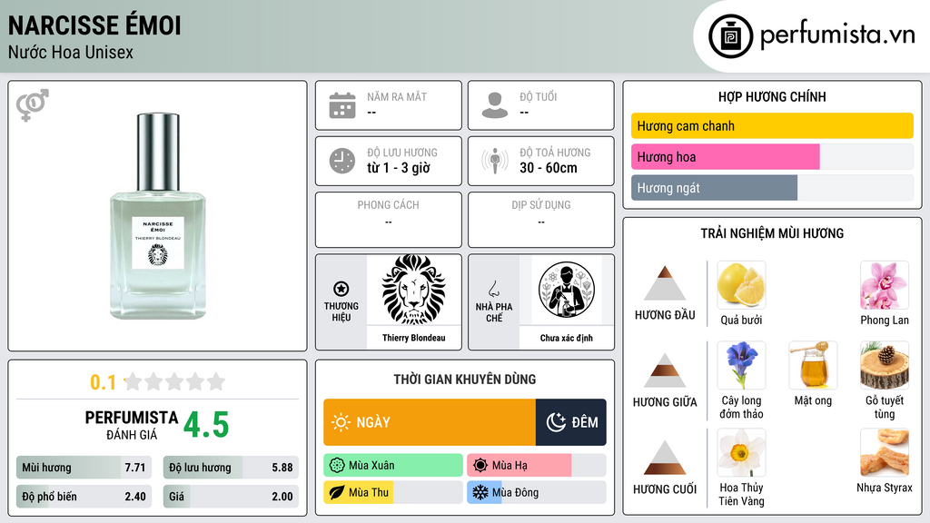Click the snowflake icon for Mùa Đông
Screen dimensions: 930x523
480,493
